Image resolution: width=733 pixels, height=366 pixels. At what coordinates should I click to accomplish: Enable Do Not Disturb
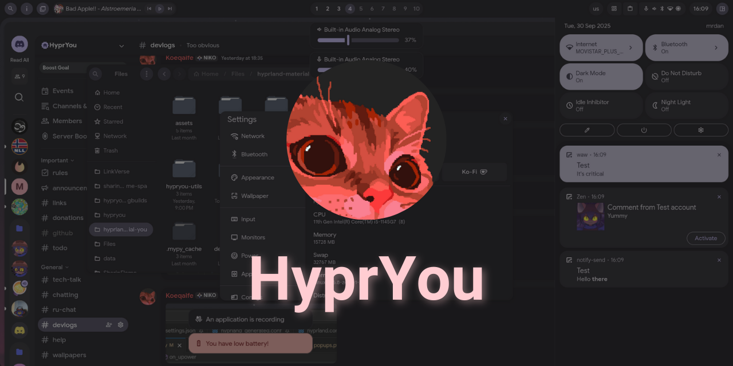pyautogui.click(x=687, y=77)
